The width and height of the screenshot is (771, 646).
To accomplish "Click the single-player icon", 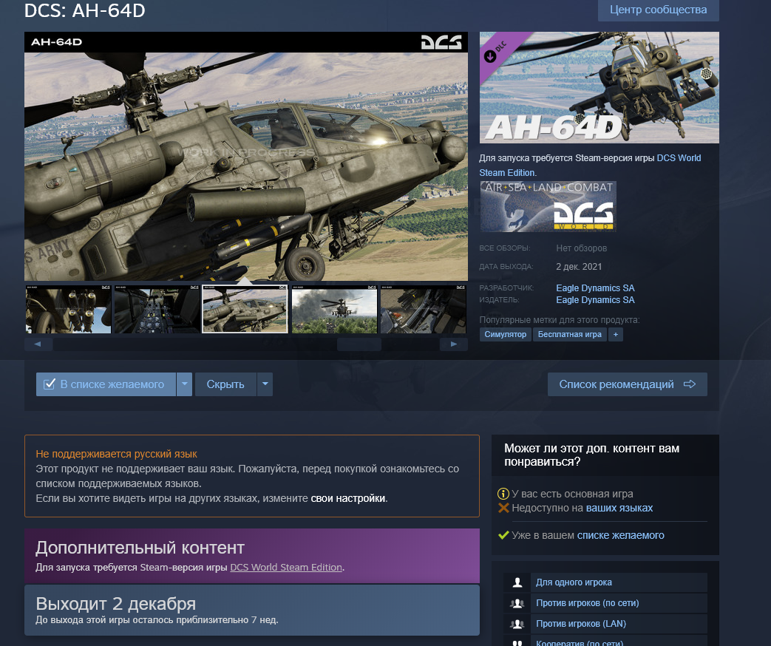I will click(517, 582).
